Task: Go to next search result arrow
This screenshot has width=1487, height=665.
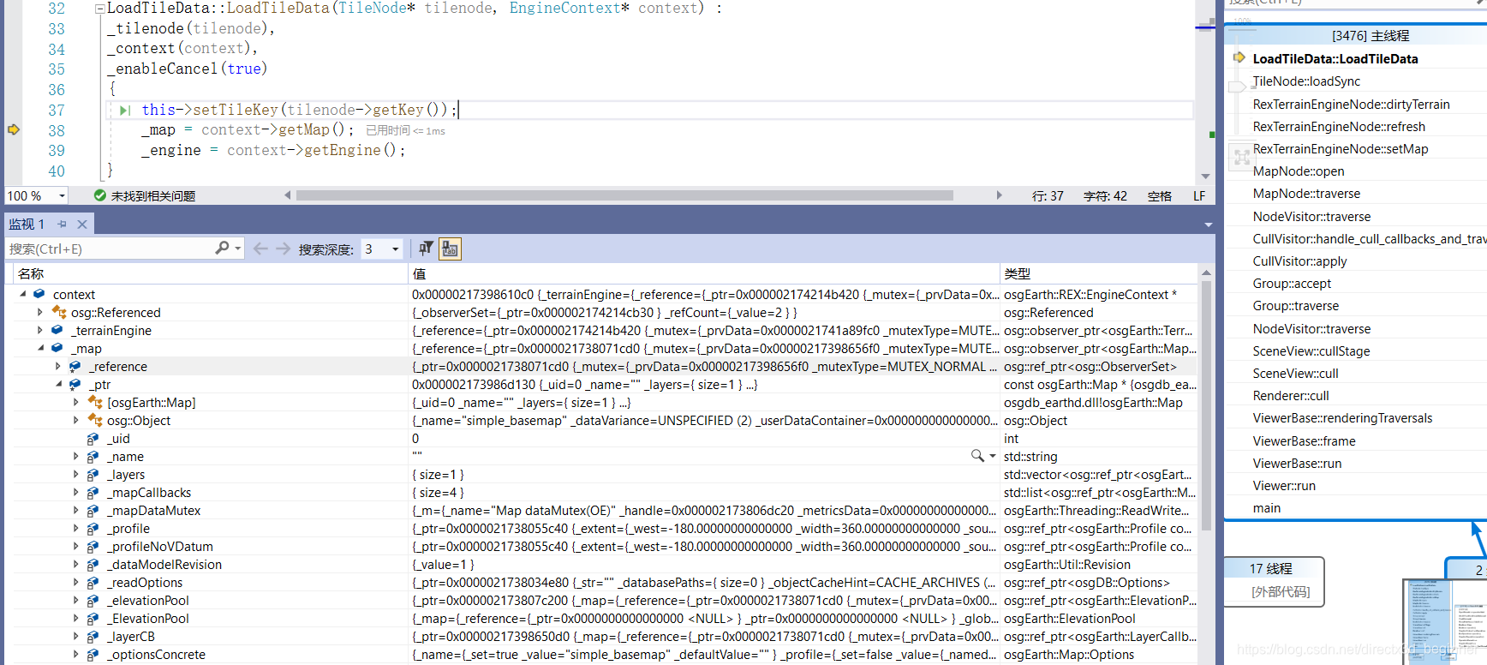Action: 283,249
